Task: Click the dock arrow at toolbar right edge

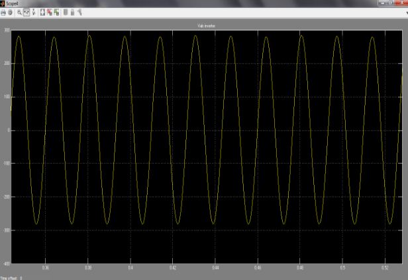Action: 407,13
